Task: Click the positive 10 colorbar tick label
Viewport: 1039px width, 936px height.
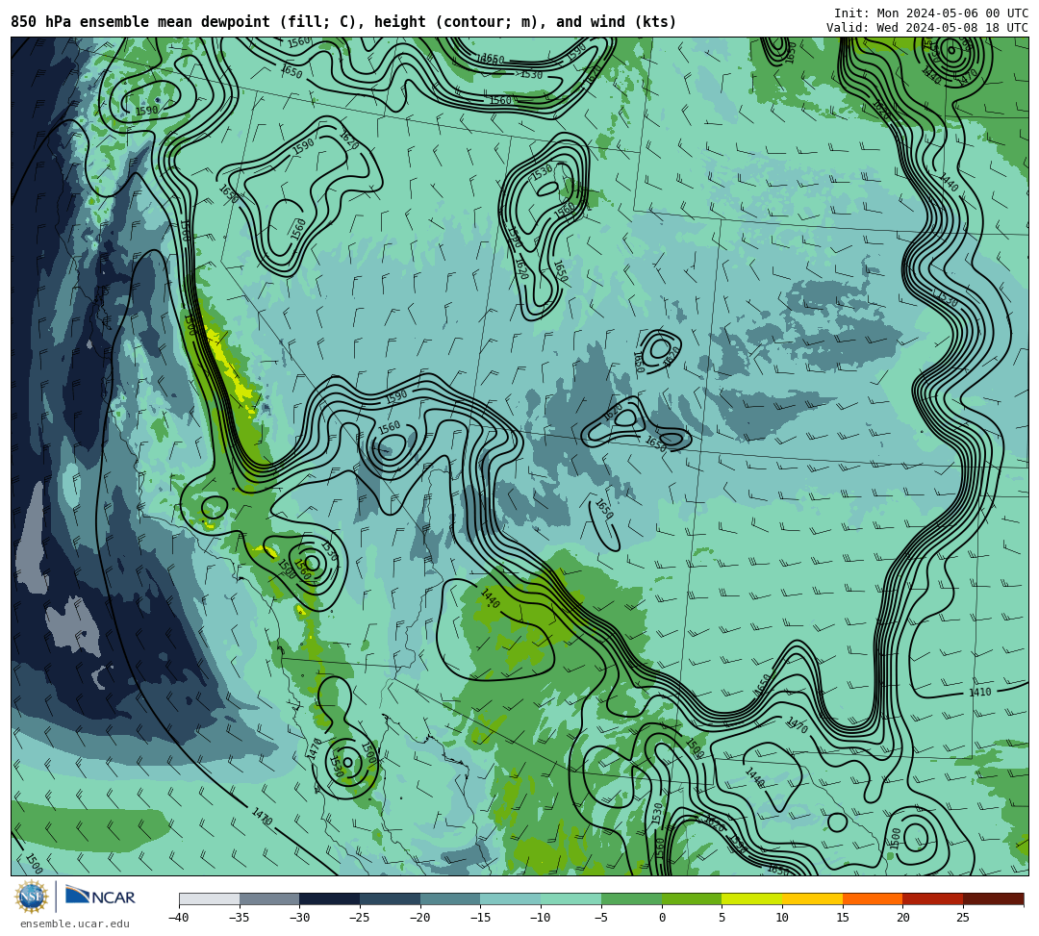Action: point(782,918)
